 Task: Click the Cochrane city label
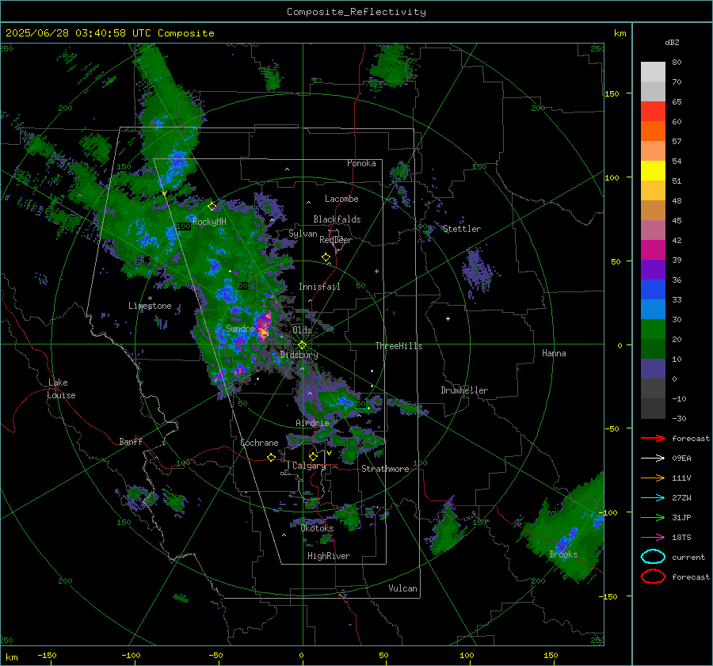point(259,443)
